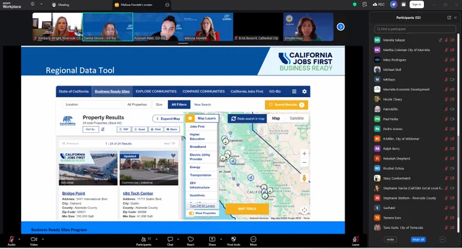Click the Saved Results button
Image resolution: width=462 pixels, height=249 pixels.
coord(287,104)
